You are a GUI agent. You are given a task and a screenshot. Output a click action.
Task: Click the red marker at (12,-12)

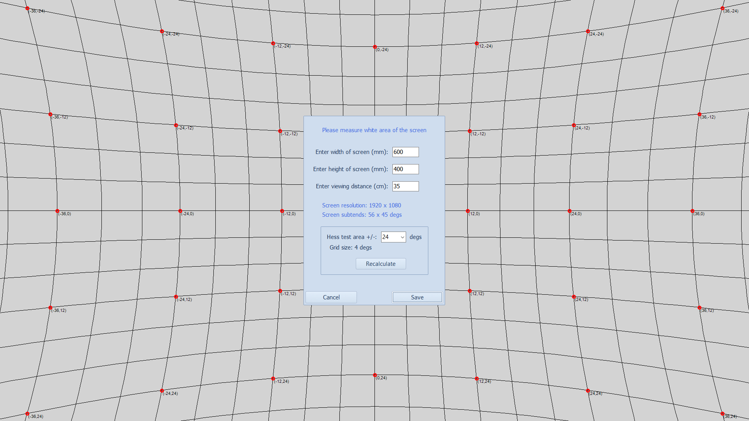(470, 131)
